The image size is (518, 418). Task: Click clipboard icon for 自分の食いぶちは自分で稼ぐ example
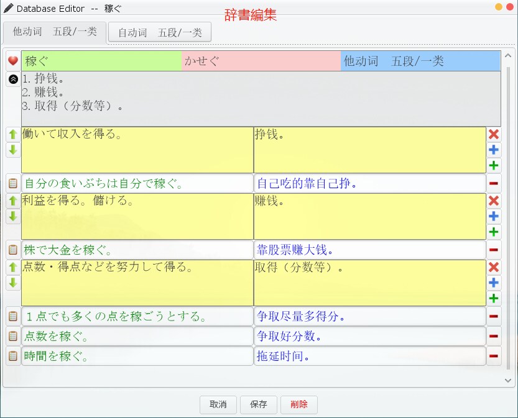pyautogui.click(x=13, y=183)
